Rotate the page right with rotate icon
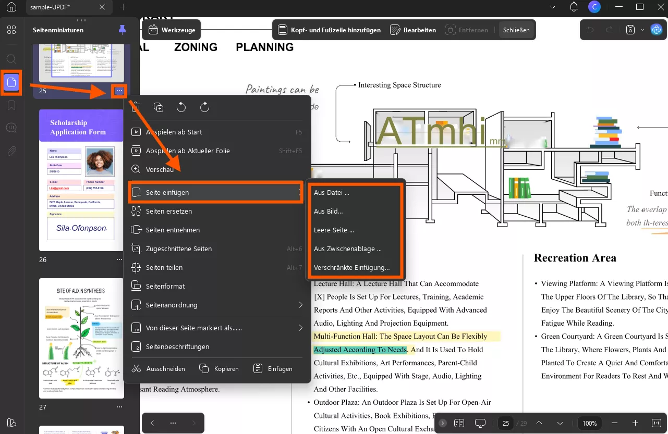Viewport: 668px width, 434px height. pyautogui.click(x=204, y=107)
